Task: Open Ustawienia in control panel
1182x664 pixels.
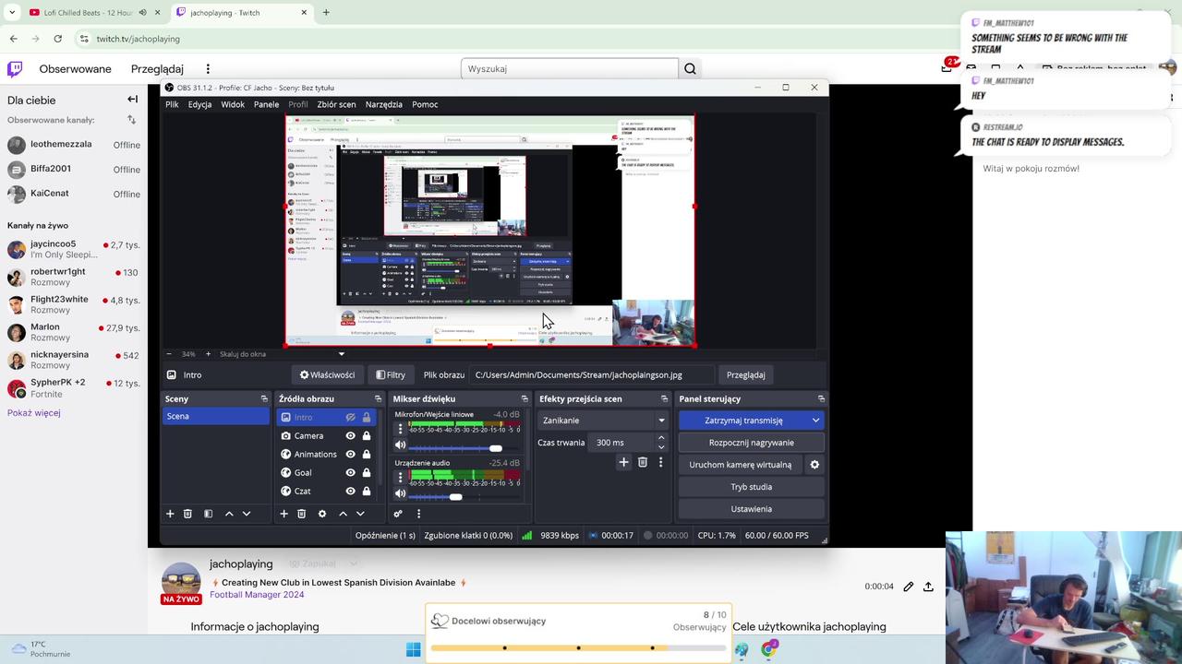Action: pyautogui.click(x=752, y=509)
